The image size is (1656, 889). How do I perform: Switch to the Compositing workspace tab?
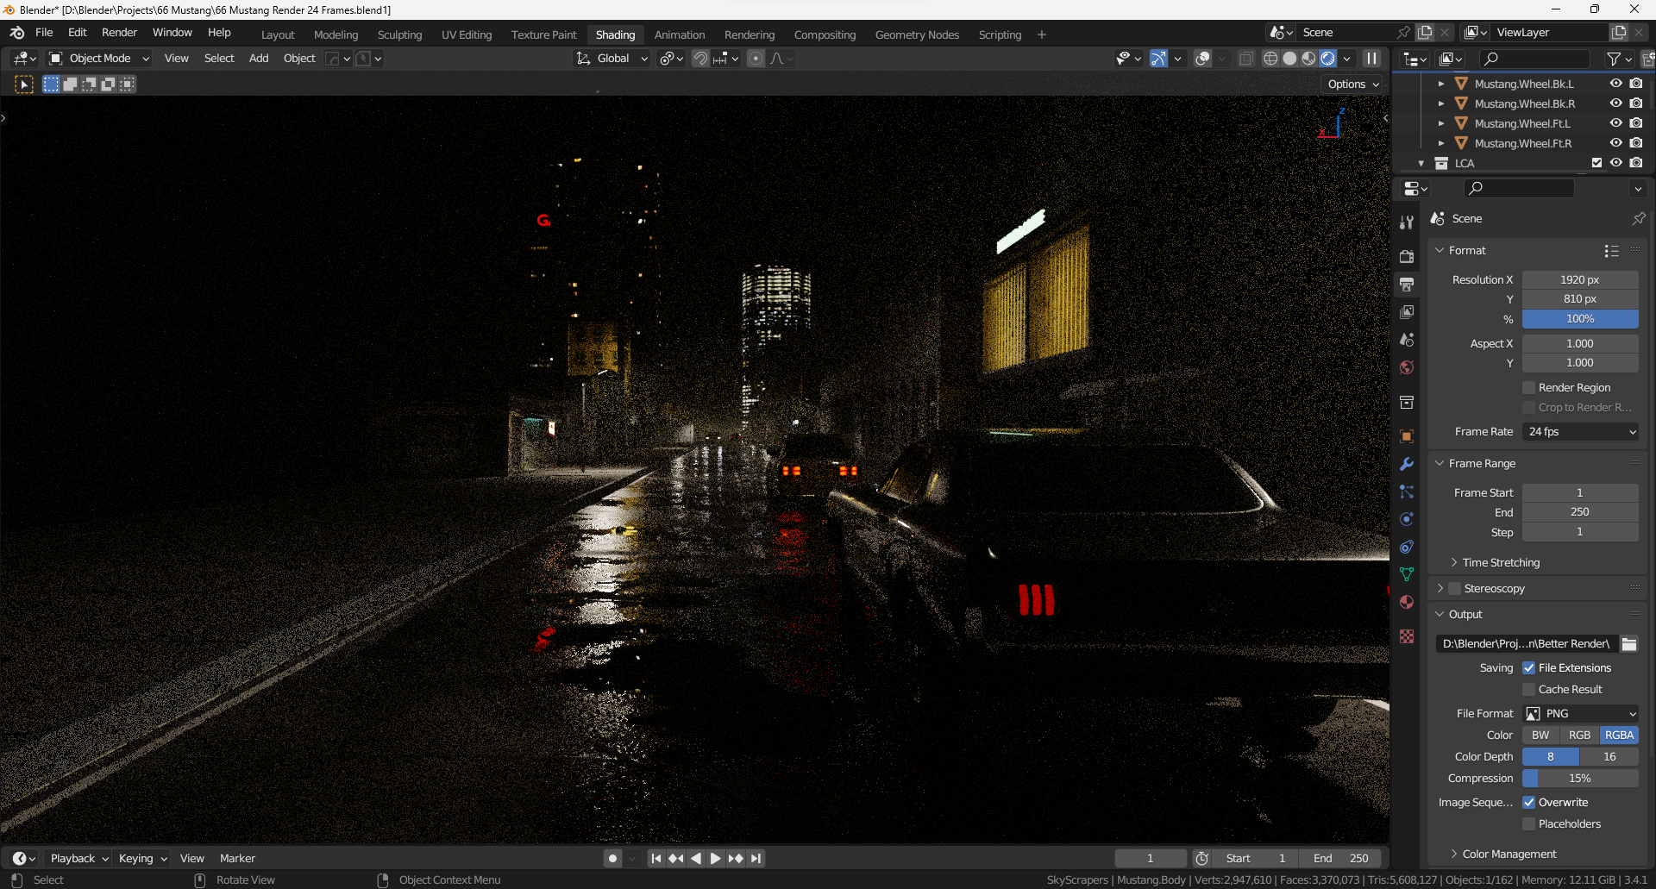(x=825, y=35)
